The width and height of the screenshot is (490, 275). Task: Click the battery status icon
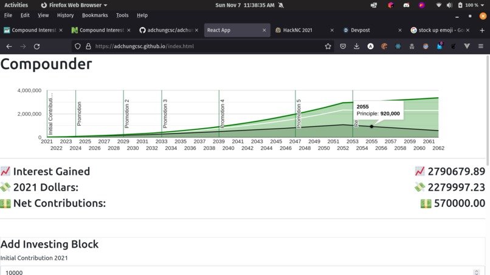tap(460, 5)
